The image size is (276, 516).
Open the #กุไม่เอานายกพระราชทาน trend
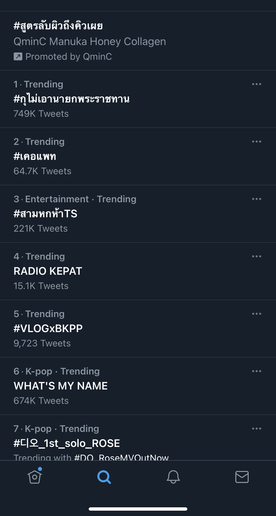[71, 99]
